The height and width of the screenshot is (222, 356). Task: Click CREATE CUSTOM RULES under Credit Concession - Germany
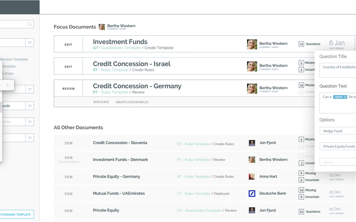(132, 102)
